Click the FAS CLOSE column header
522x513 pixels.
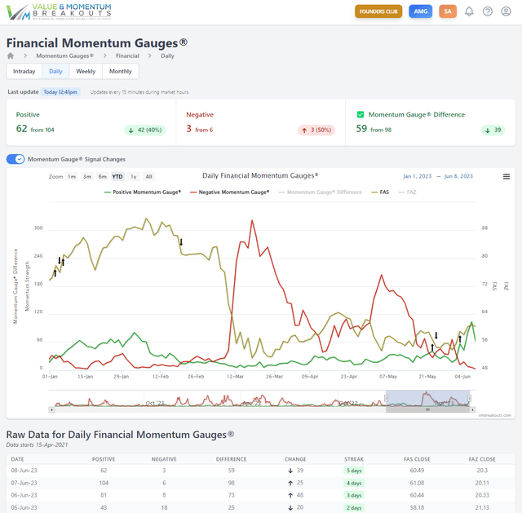point(417,459)
